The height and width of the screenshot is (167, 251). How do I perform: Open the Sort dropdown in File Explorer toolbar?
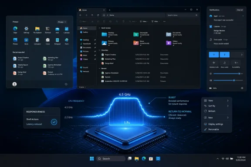[x=133, y=21]
